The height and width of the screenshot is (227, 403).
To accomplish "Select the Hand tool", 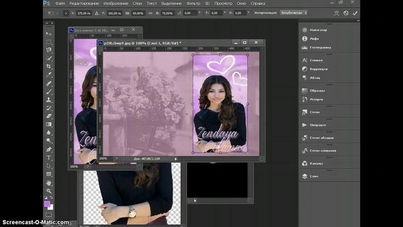I will pyautogui.click(x=48, y=183).
